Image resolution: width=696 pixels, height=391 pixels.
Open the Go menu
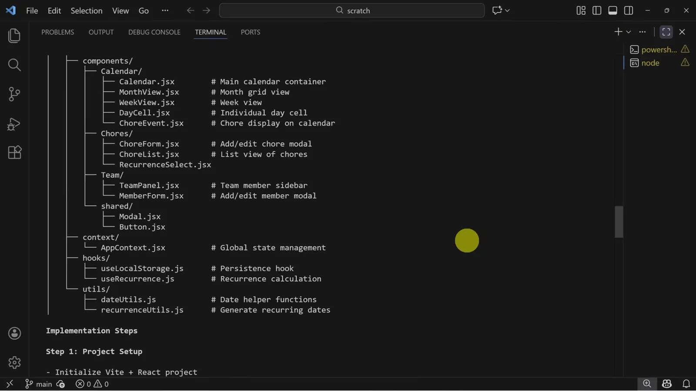[144, 10]
